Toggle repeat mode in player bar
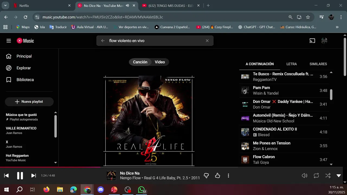This screenshot has width=347, height=195. pos(316,175)
